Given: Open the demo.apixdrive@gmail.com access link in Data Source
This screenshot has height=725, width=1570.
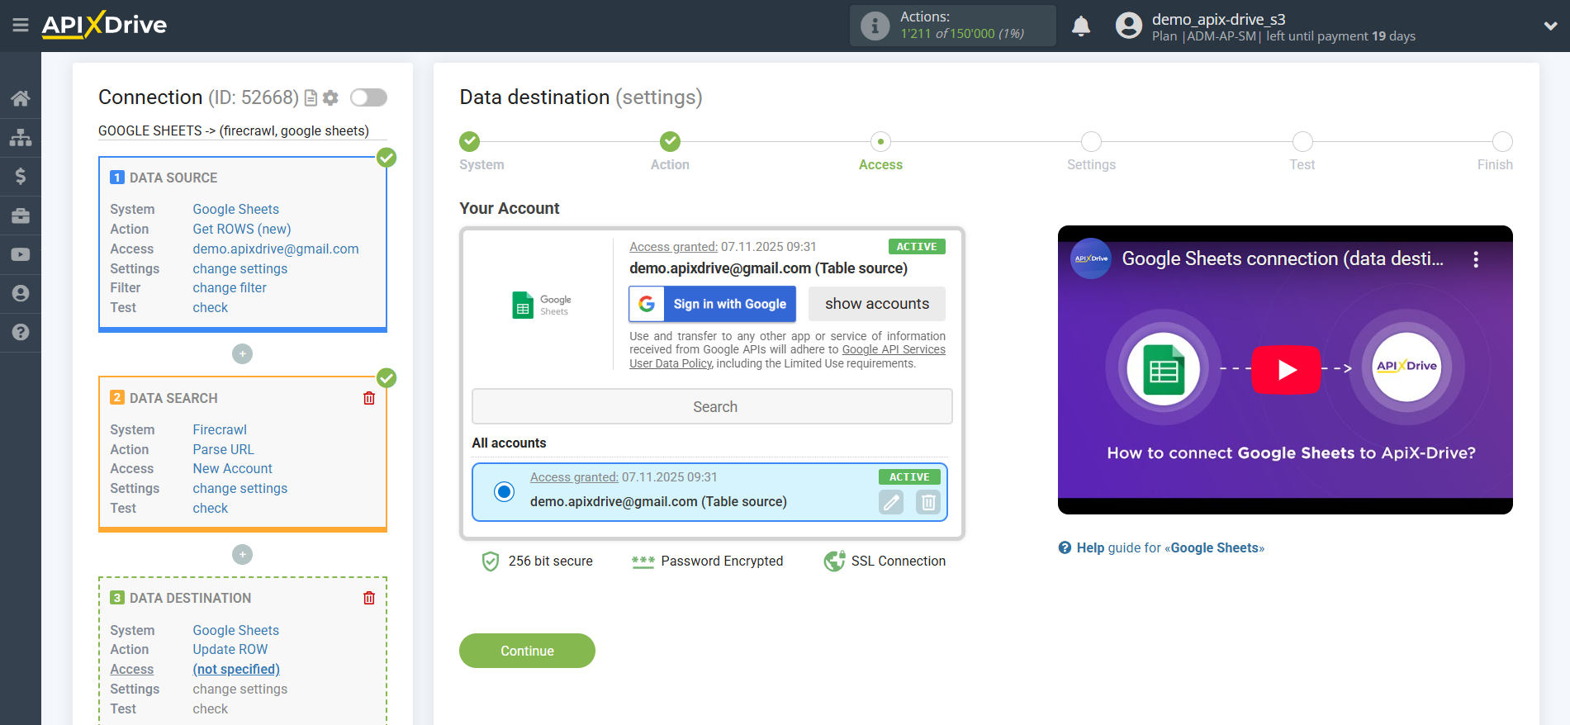Looking at the screenshot, I should pyautogui.click(x=276, y=249).
